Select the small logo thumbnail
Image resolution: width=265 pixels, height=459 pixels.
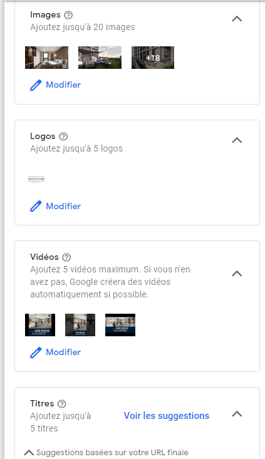[36, 180]
